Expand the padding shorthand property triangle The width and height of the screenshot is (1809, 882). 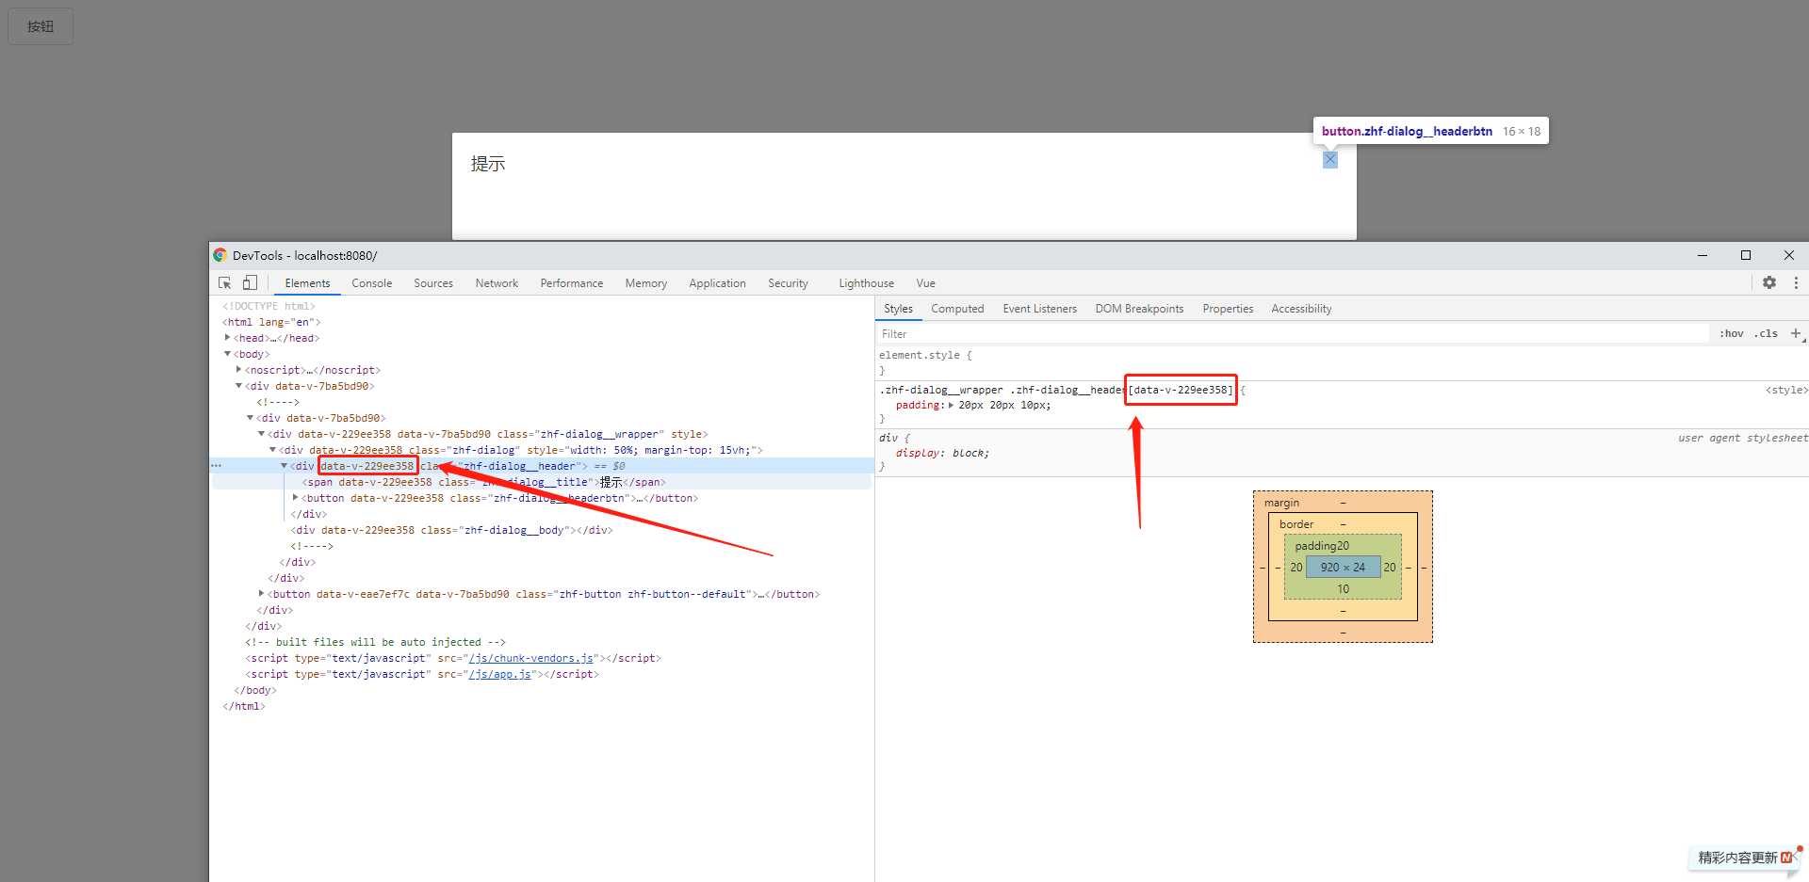point(951,405)
